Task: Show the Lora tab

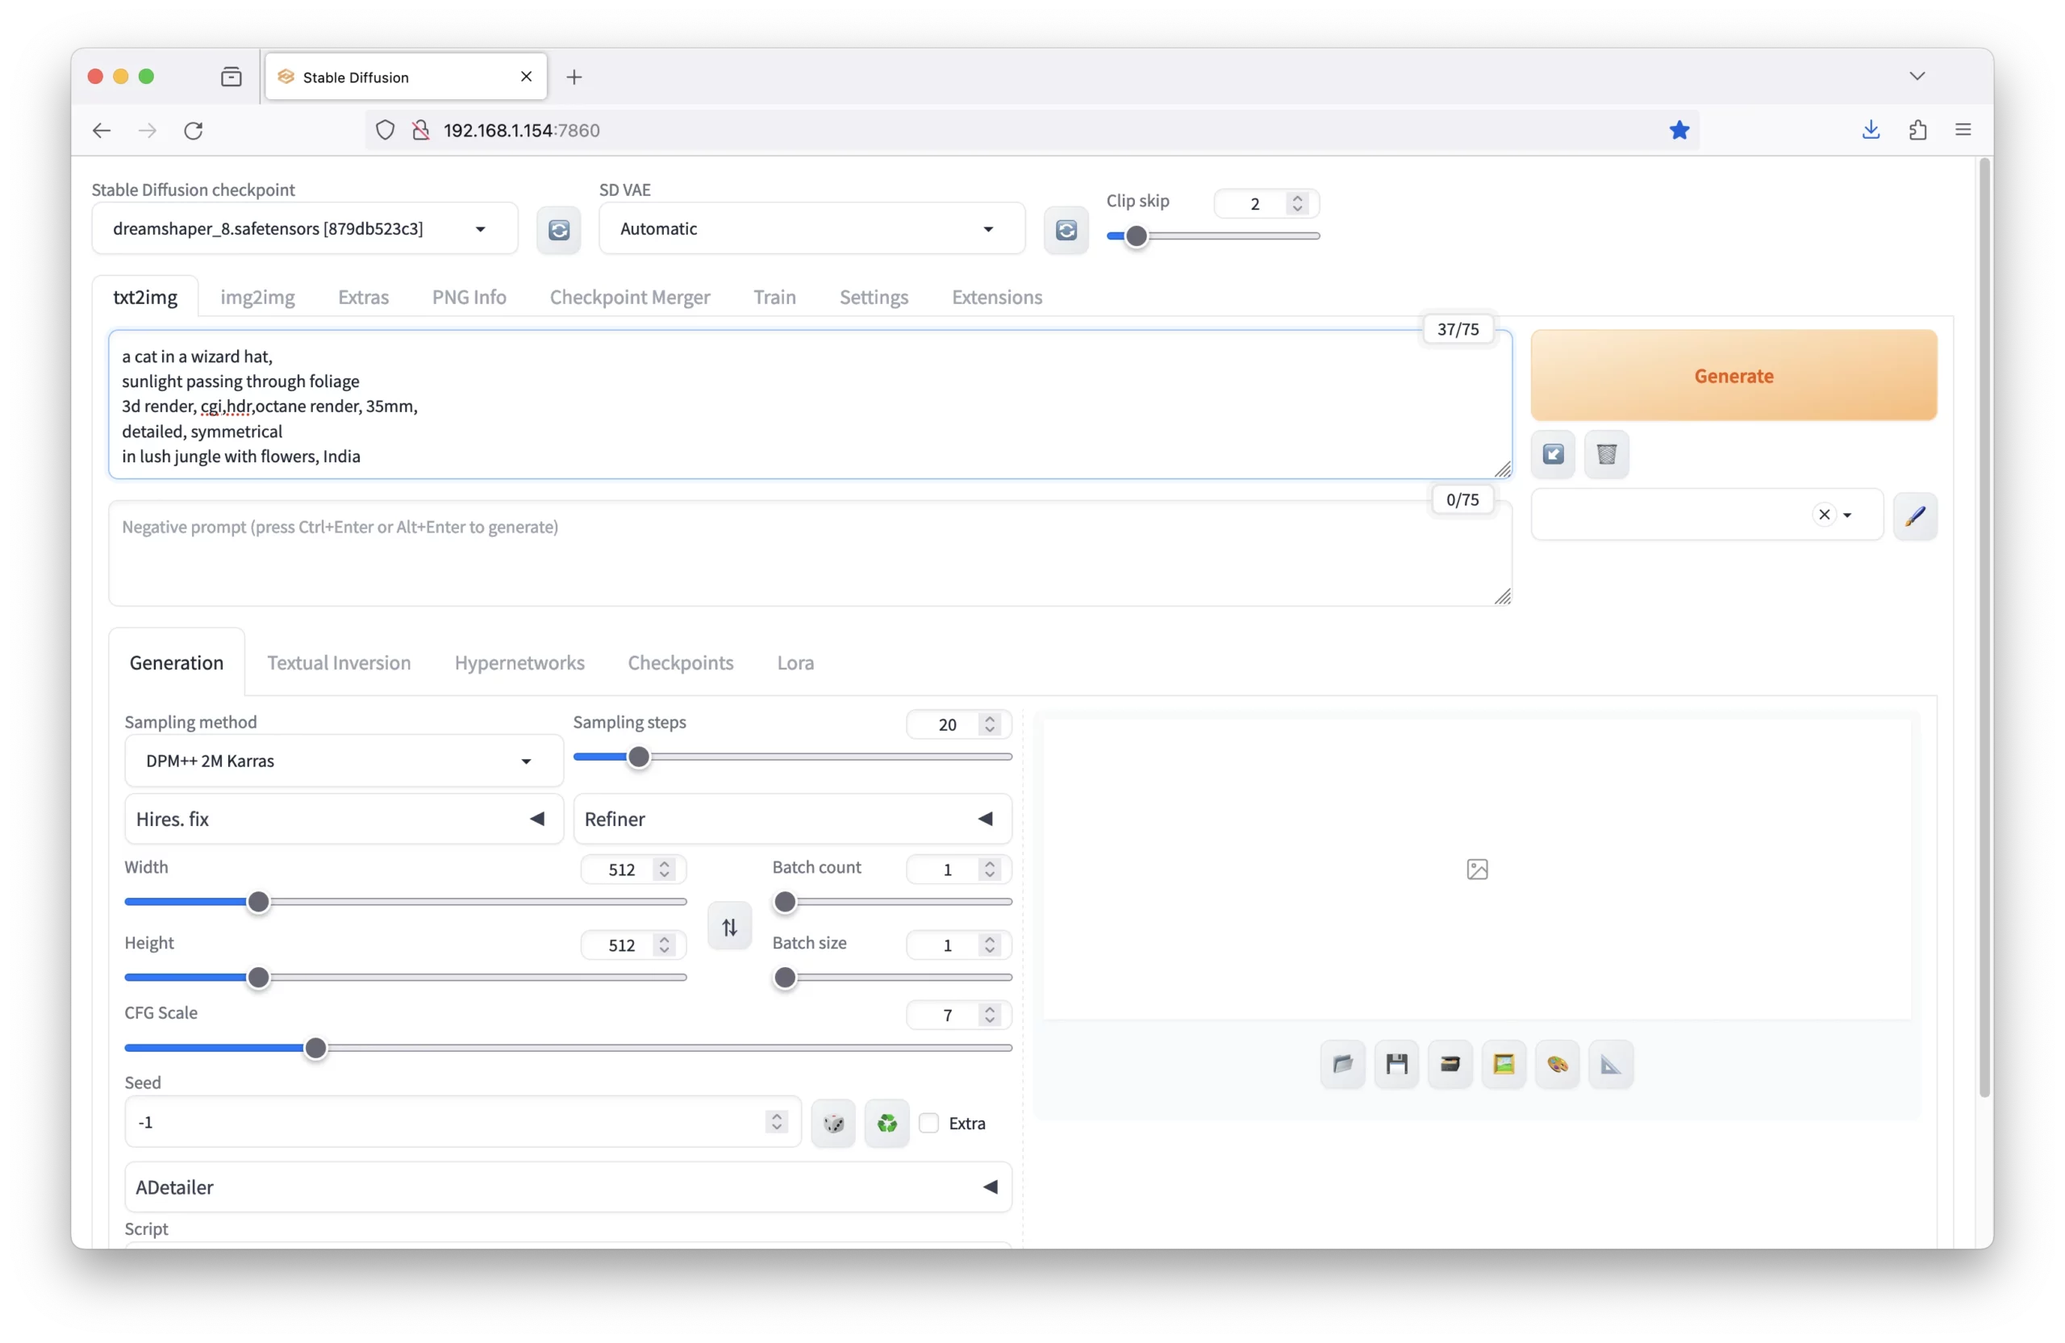Action: 795,663
